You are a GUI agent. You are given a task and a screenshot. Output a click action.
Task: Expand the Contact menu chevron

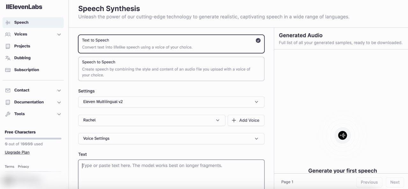pyautogui.click(x=59, y=91)
